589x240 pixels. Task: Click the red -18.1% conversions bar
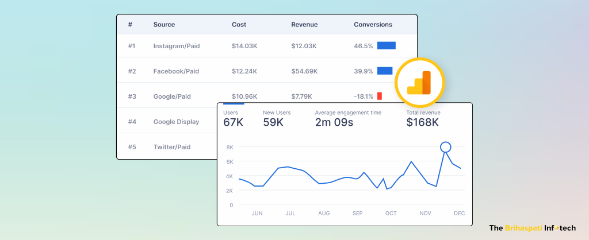(379, 96)
